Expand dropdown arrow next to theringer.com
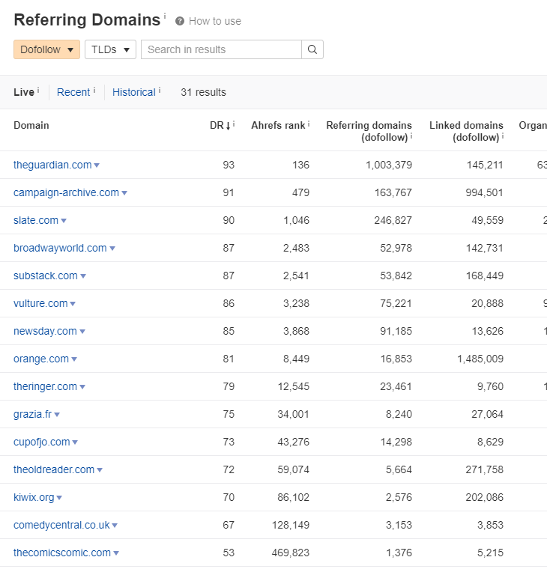547x569 pixels. pos(82,387)
